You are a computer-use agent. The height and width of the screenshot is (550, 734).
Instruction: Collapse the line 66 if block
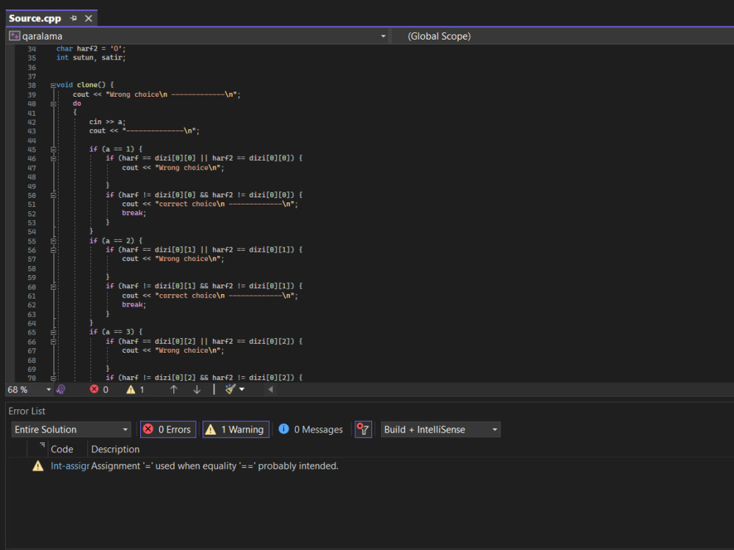coord(53,342)
